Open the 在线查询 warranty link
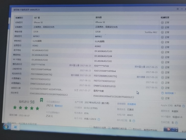The height and width of the screenshot is (140, 186). pos(132,104)
